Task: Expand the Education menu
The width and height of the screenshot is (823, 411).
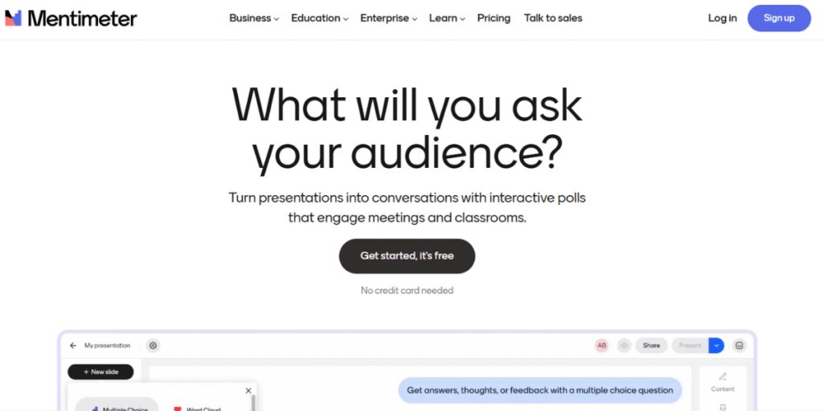Action: pyautogui.click(x=320, y=18)
